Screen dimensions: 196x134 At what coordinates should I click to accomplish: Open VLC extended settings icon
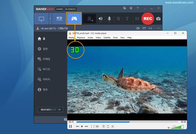pyautogui.click(x=97, y=126)
